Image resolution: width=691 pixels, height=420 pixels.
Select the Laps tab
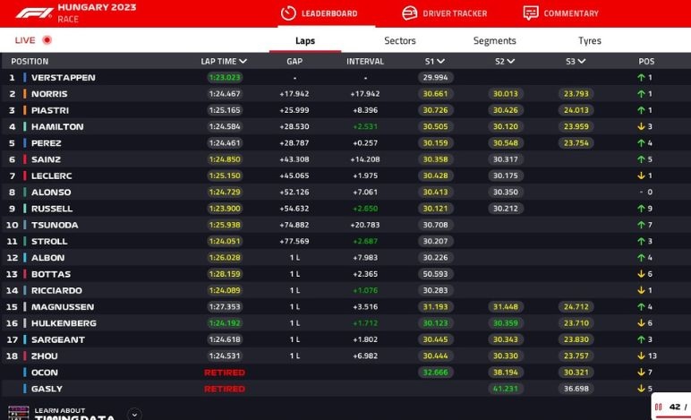[305, 40]
